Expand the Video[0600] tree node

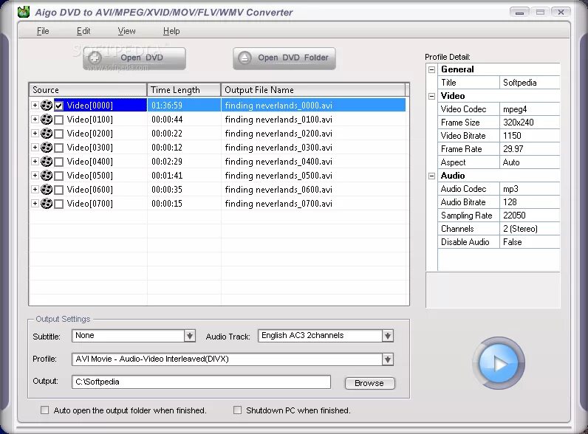pyautogui.click(x=35, y=189)
